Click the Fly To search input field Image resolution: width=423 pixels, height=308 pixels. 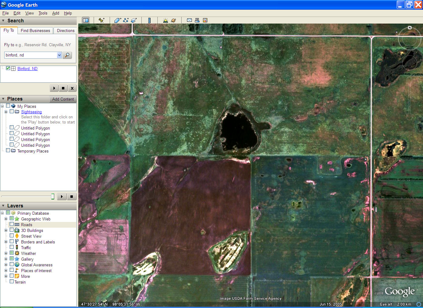(31, 55)
